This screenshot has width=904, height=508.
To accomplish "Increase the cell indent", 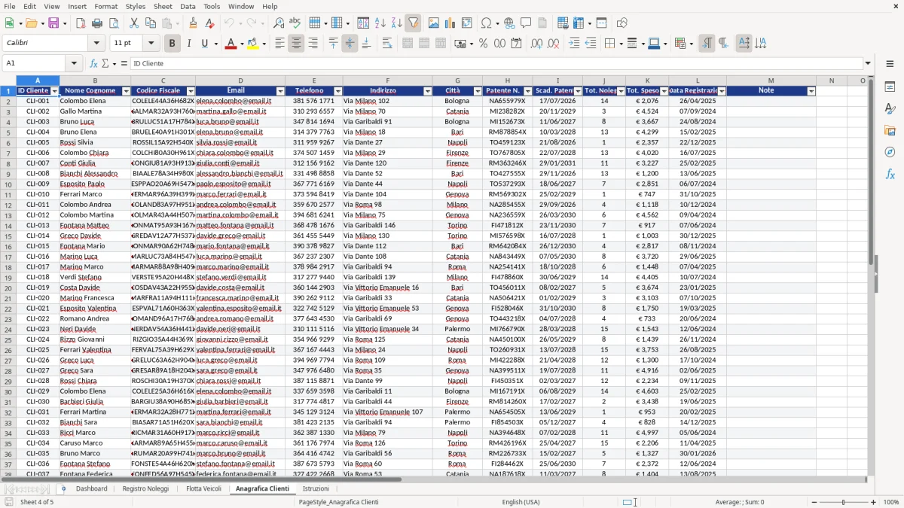I will click(574, 44).
